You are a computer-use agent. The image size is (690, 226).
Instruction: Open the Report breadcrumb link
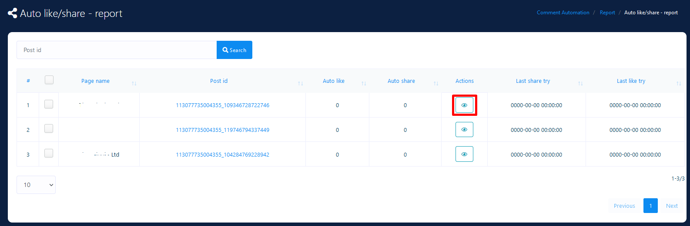607,13
